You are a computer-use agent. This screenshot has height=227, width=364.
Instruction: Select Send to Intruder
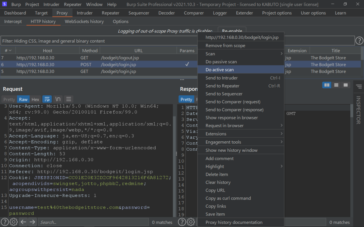coord(241,78)
